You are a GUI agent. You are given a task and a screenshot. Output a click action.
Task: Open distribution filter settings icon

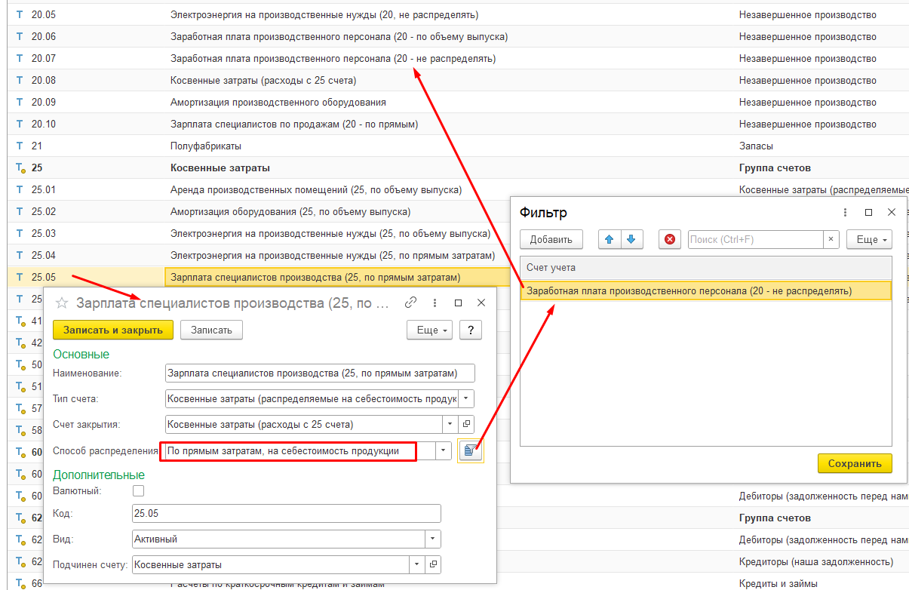[470, 451]
